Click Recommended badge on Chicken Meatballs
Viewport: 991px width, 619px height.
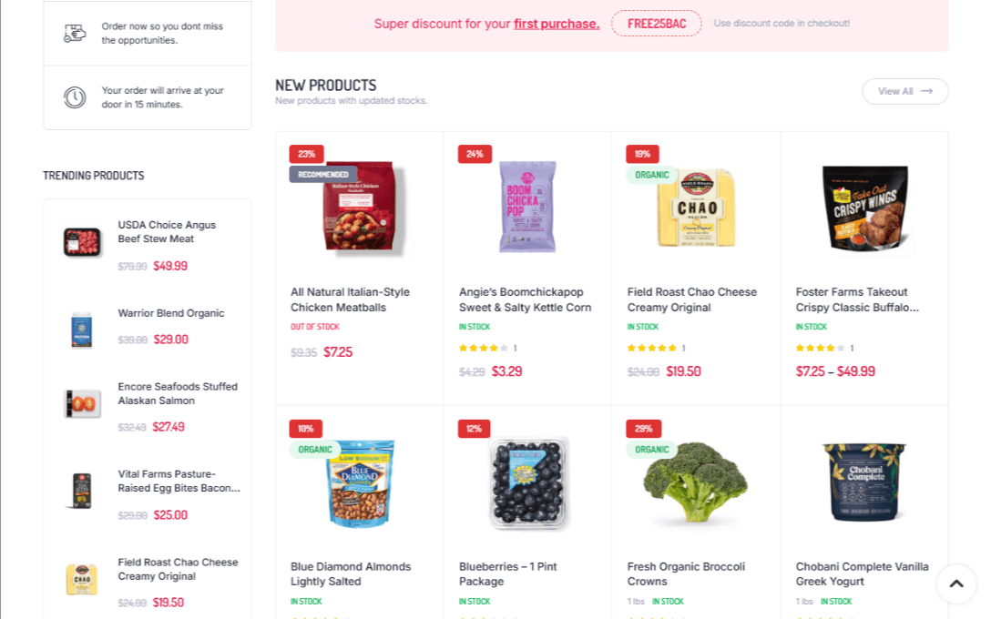pos(323,174)
